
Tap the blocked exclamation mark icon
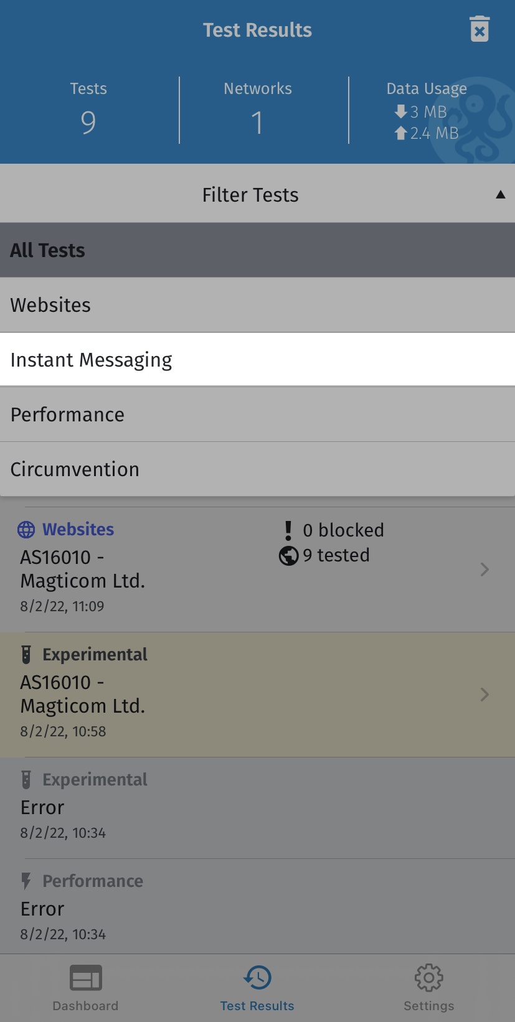click(x=288, y=530)
